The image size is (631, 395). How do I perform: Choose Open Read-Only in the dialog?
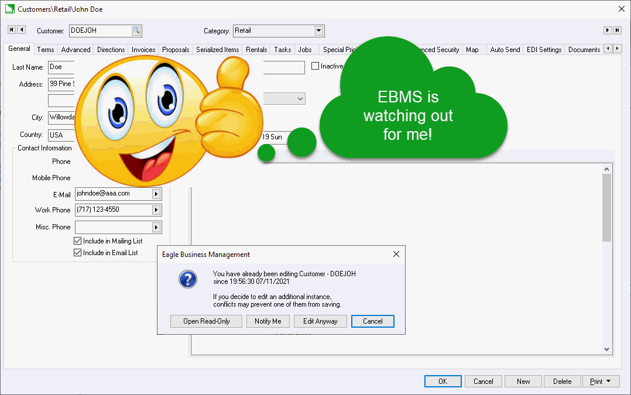(x=206, y=321)
